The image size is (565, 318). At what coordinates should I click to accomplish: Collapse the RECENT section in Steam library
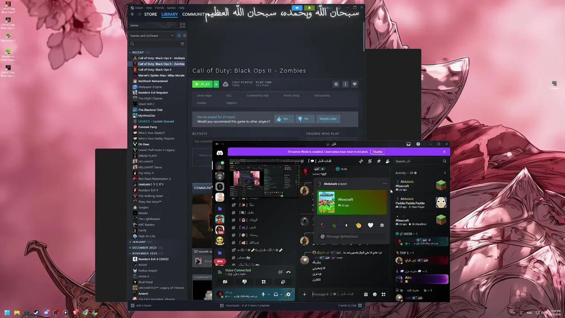pyautogui.click(x=130, y=53)
